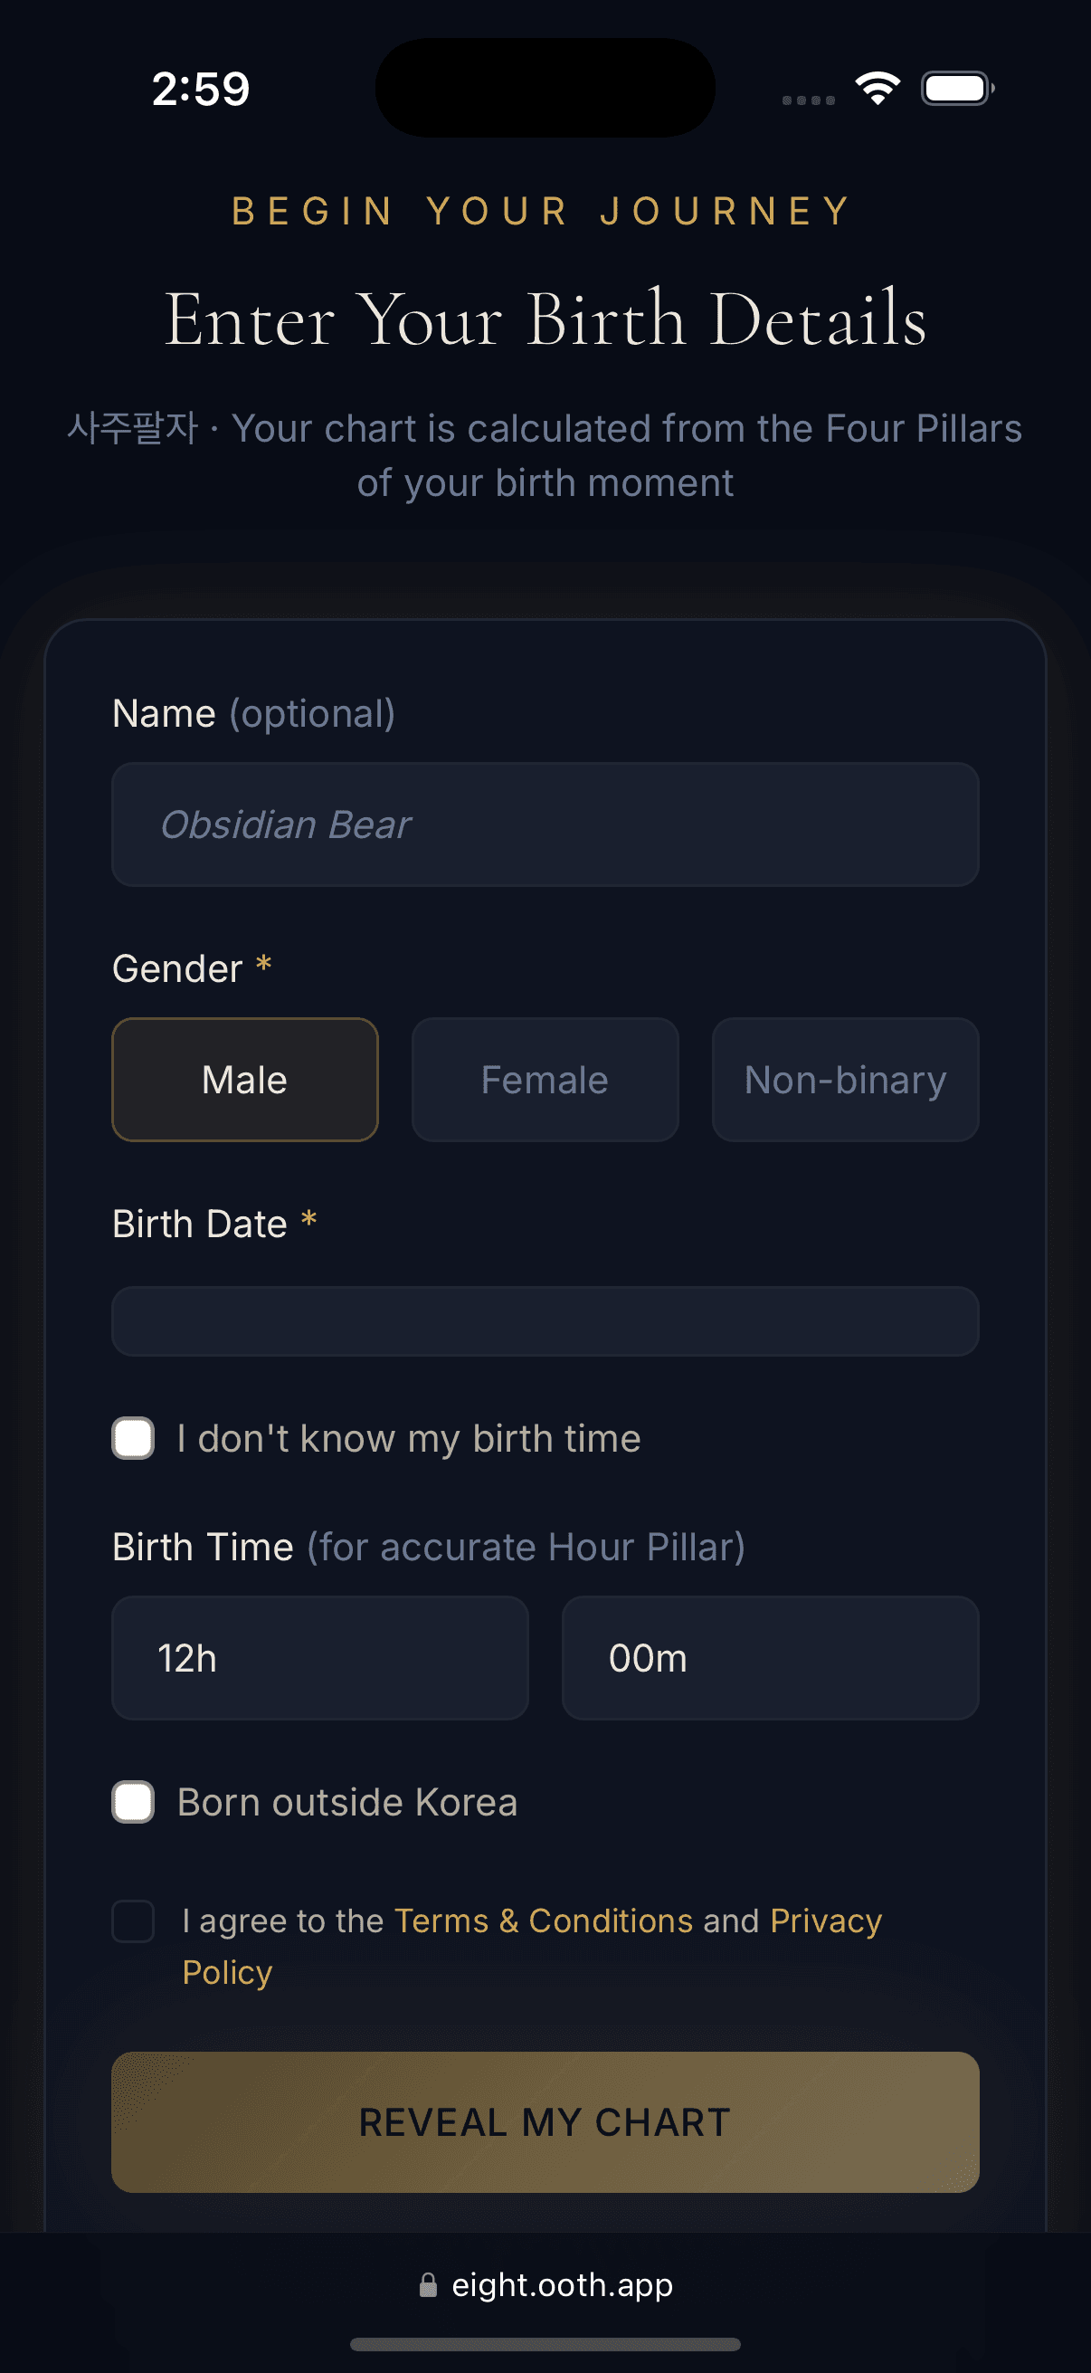
Task: Choose the Non-binary gender option
Action: pos(844,1079)
